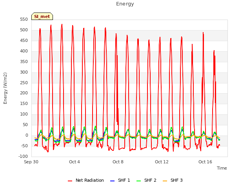251x188 pixels.
Task: Click the 200 y-axis tick label
Action: click(24, 93)
